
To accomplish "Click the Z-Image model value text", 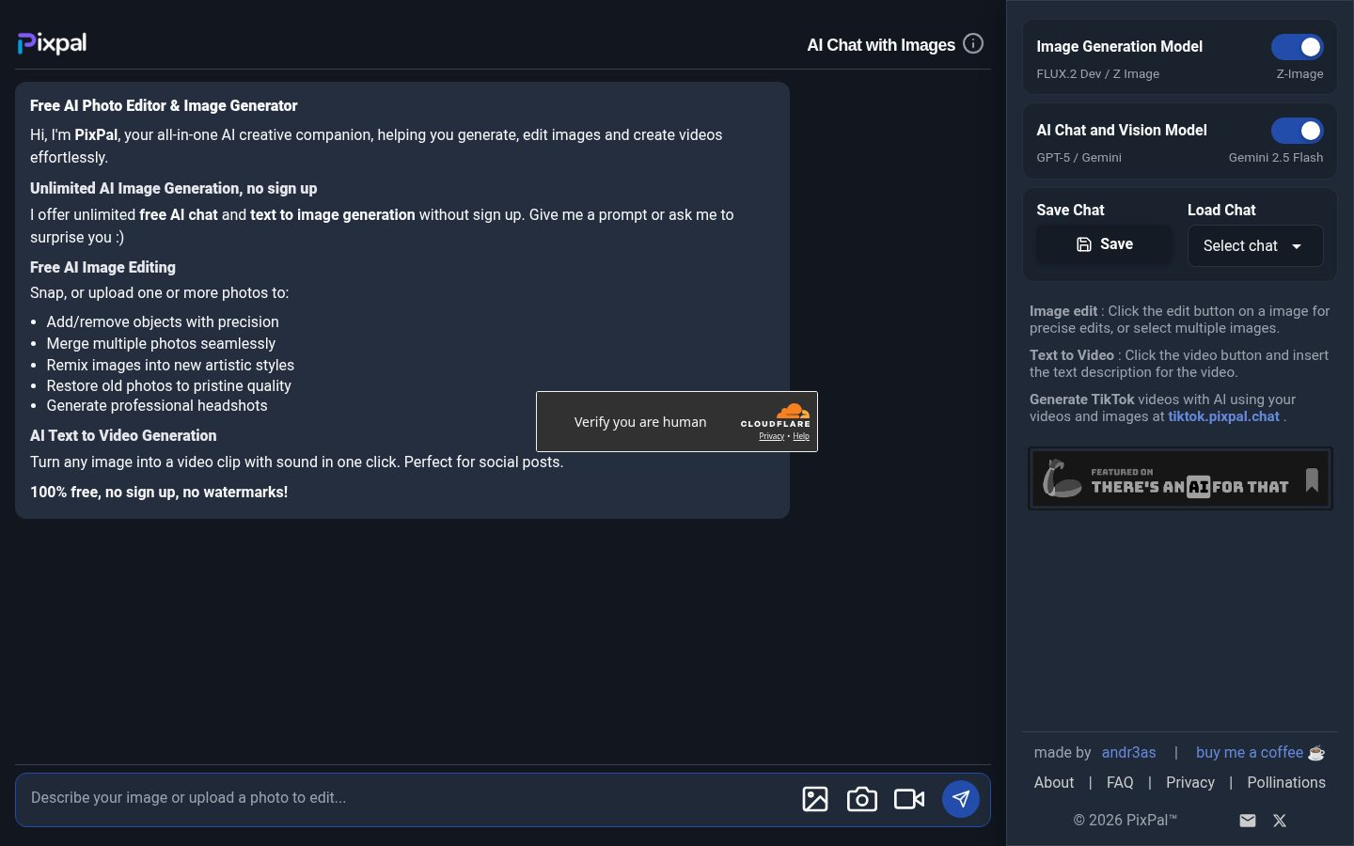I will click(1299, 74).
